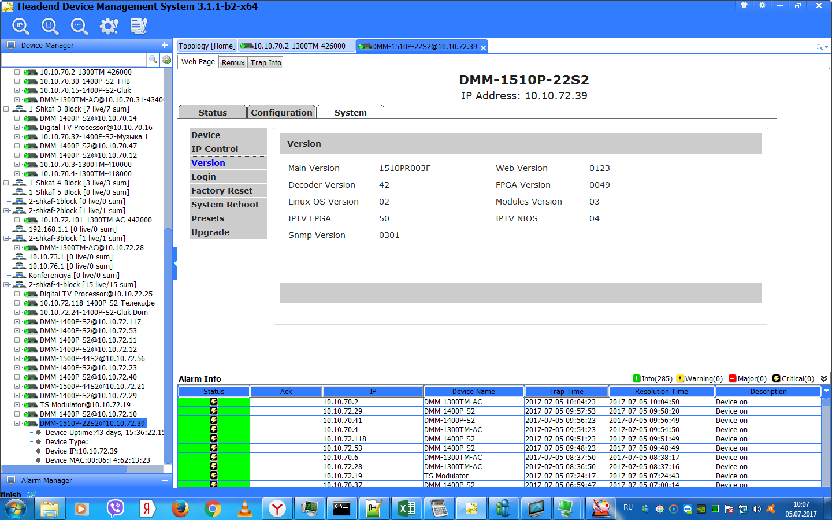
Task: Toggle the Info(285) alarm filter
Action: (x=653, y=379)
